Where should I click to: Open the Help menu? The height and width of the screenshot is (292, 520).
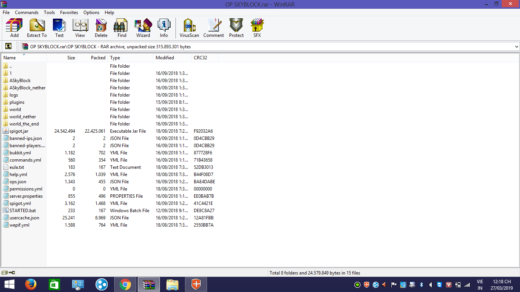[x=109, y=13]
